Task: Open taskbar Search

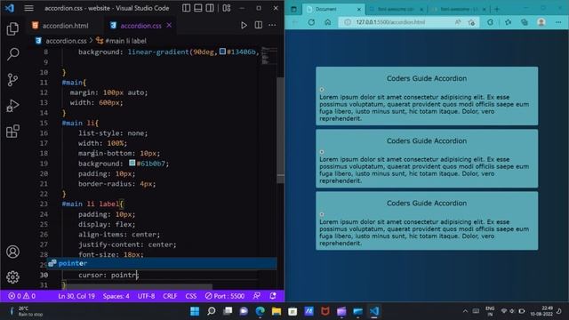Action: point(212,311)
